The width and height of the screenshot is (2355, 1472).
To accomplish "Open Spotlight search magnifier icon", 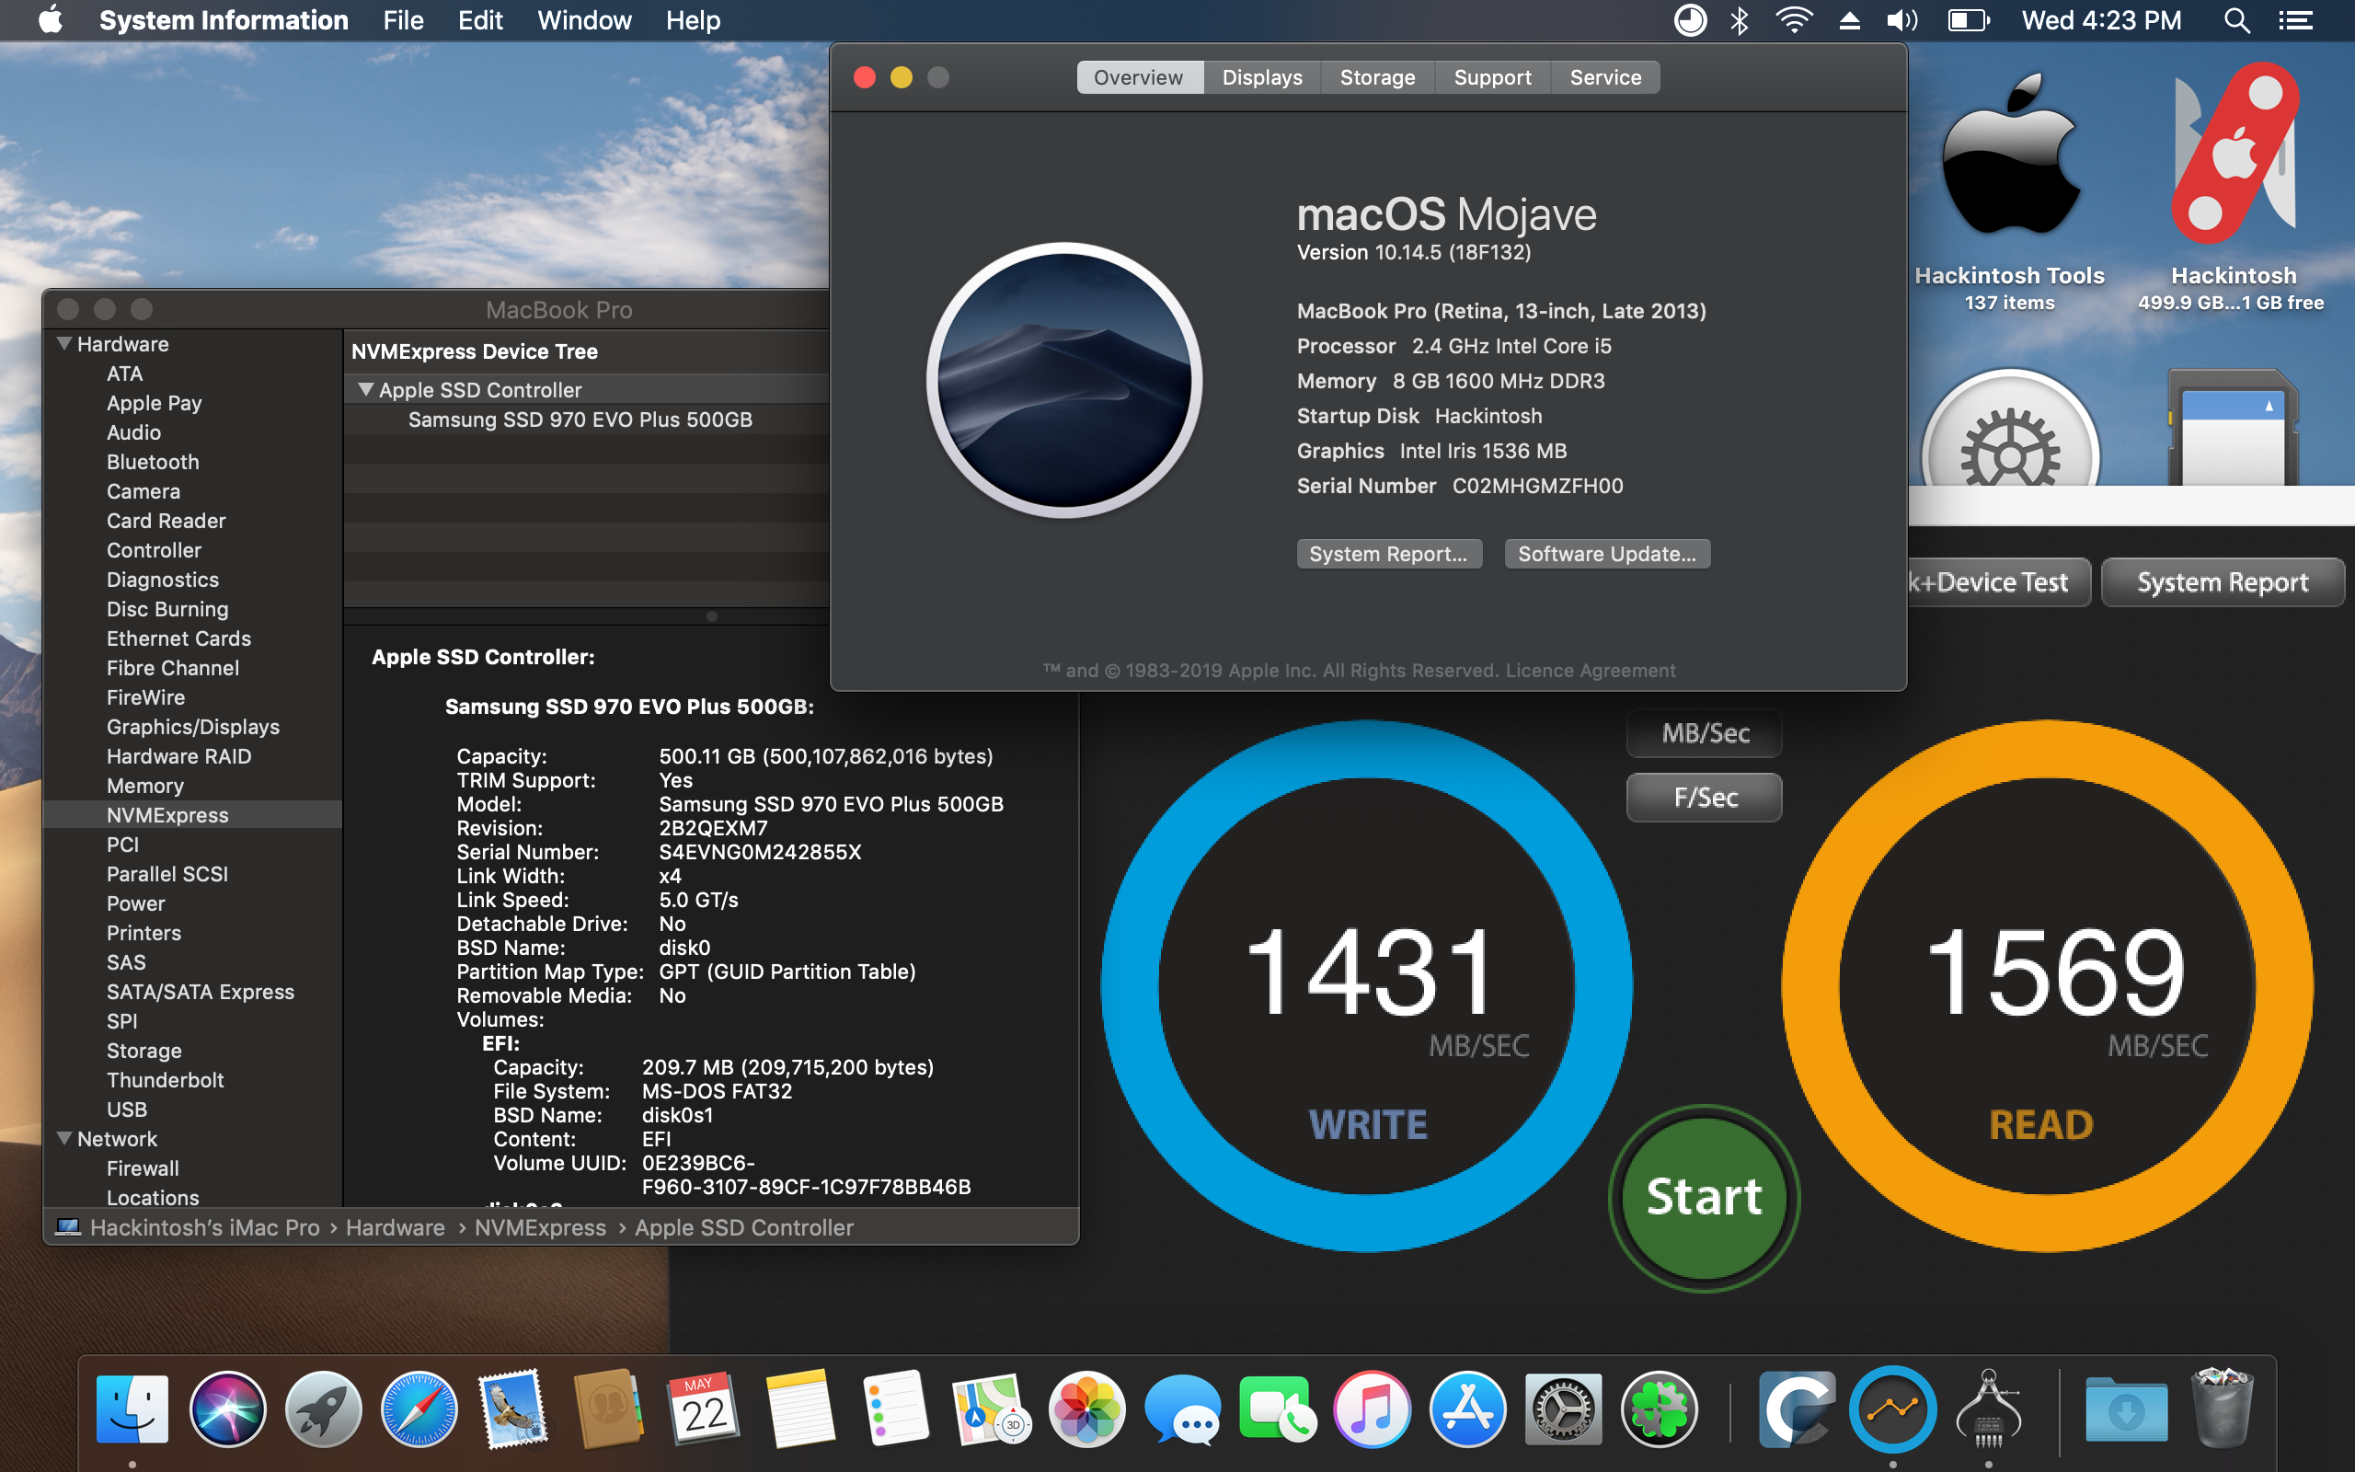I will [x=2236, y=20].
